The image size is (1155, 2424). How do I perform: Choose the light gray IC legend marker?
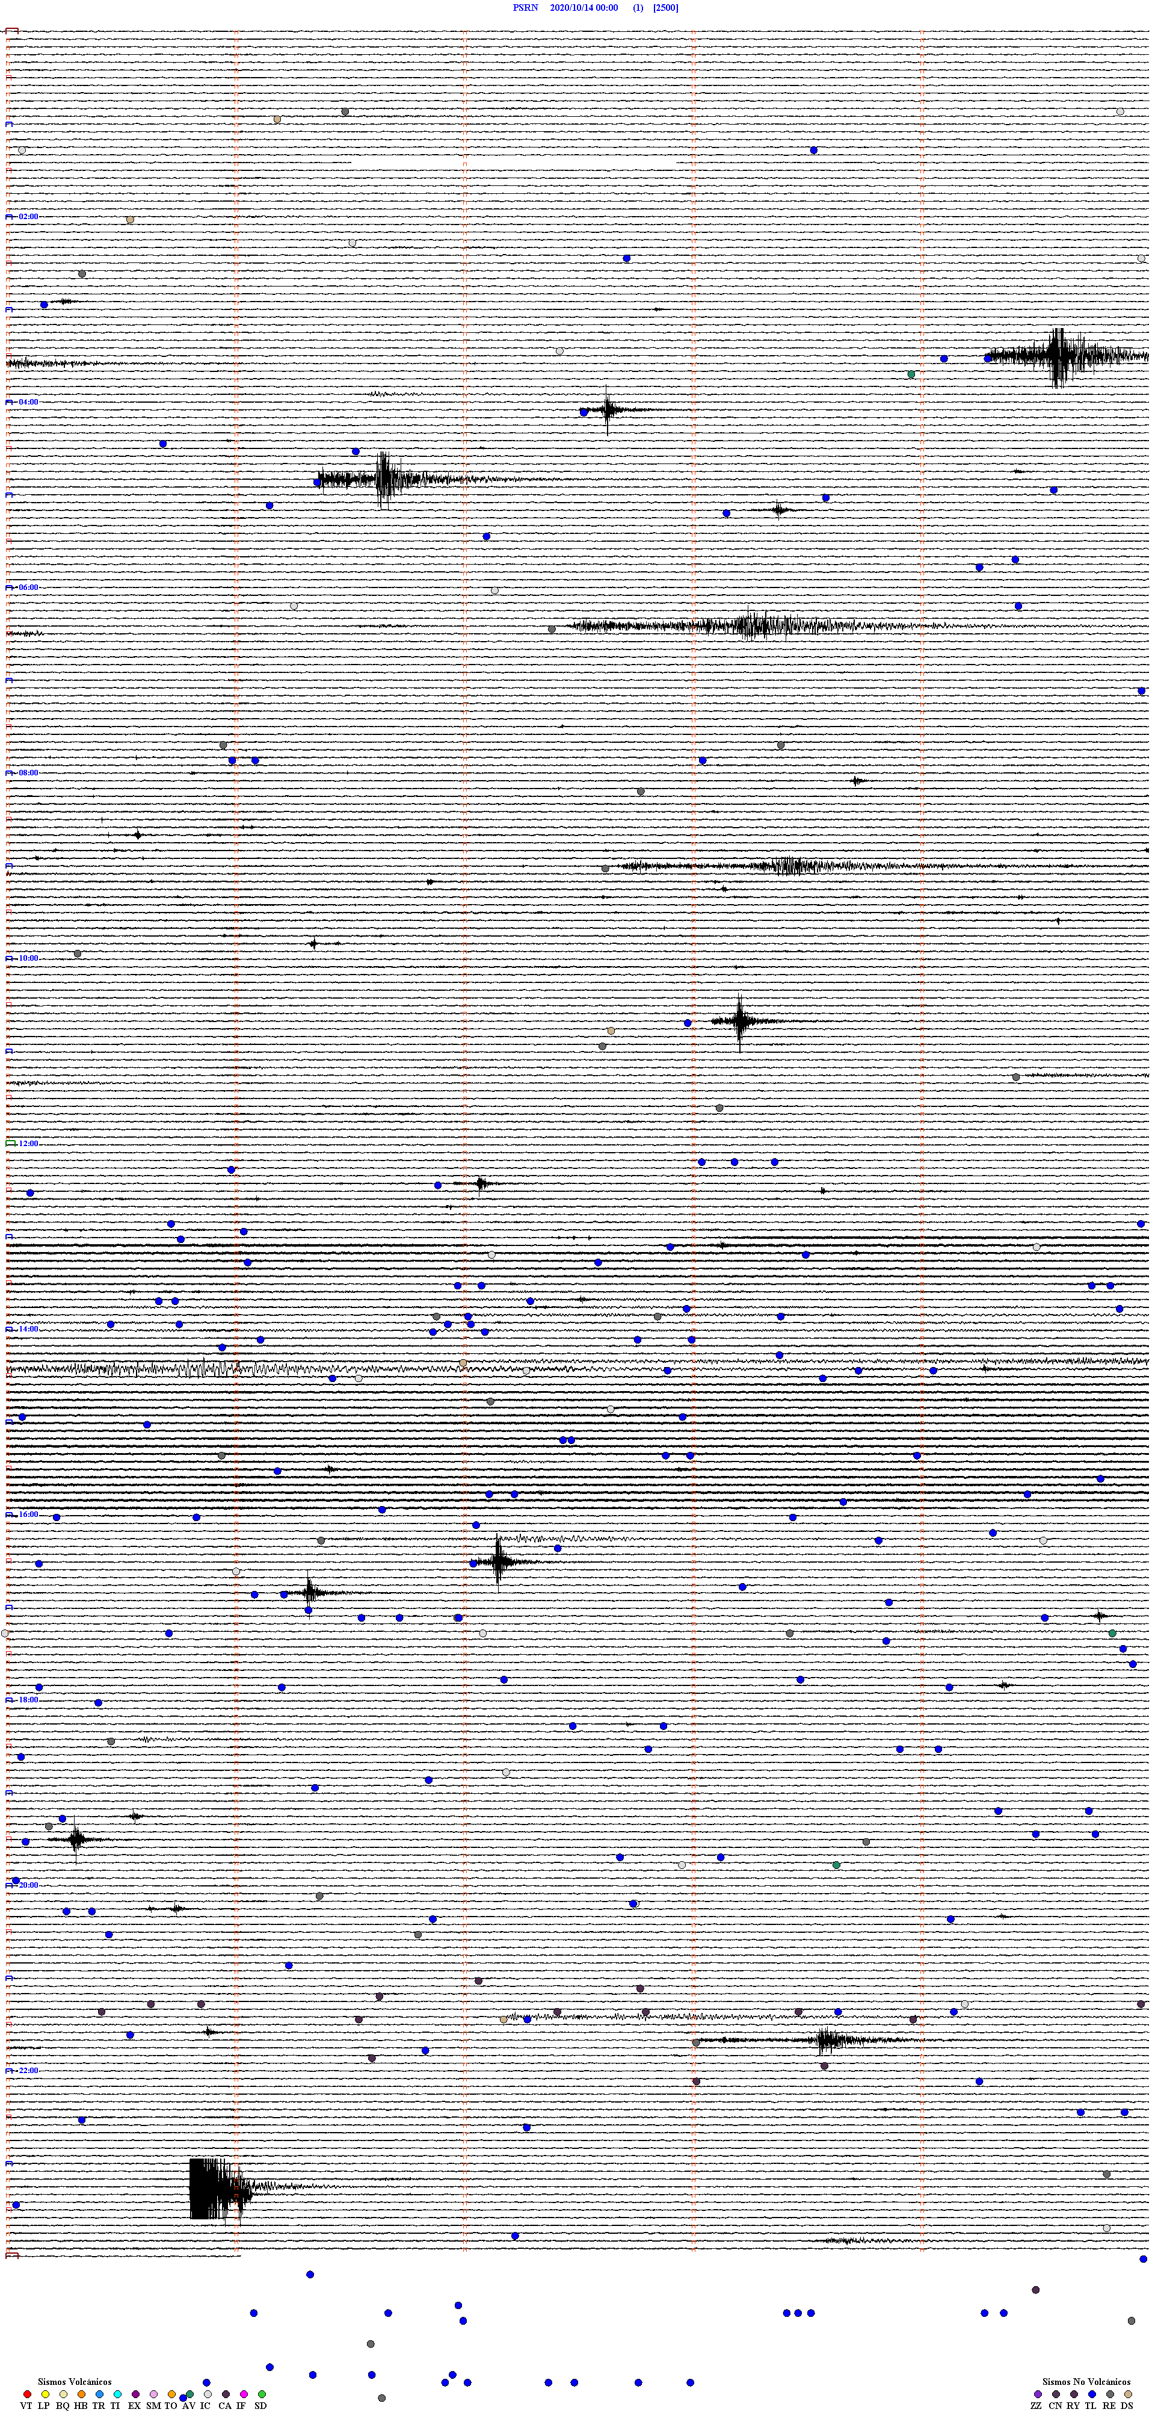[x=208, y=2394]
